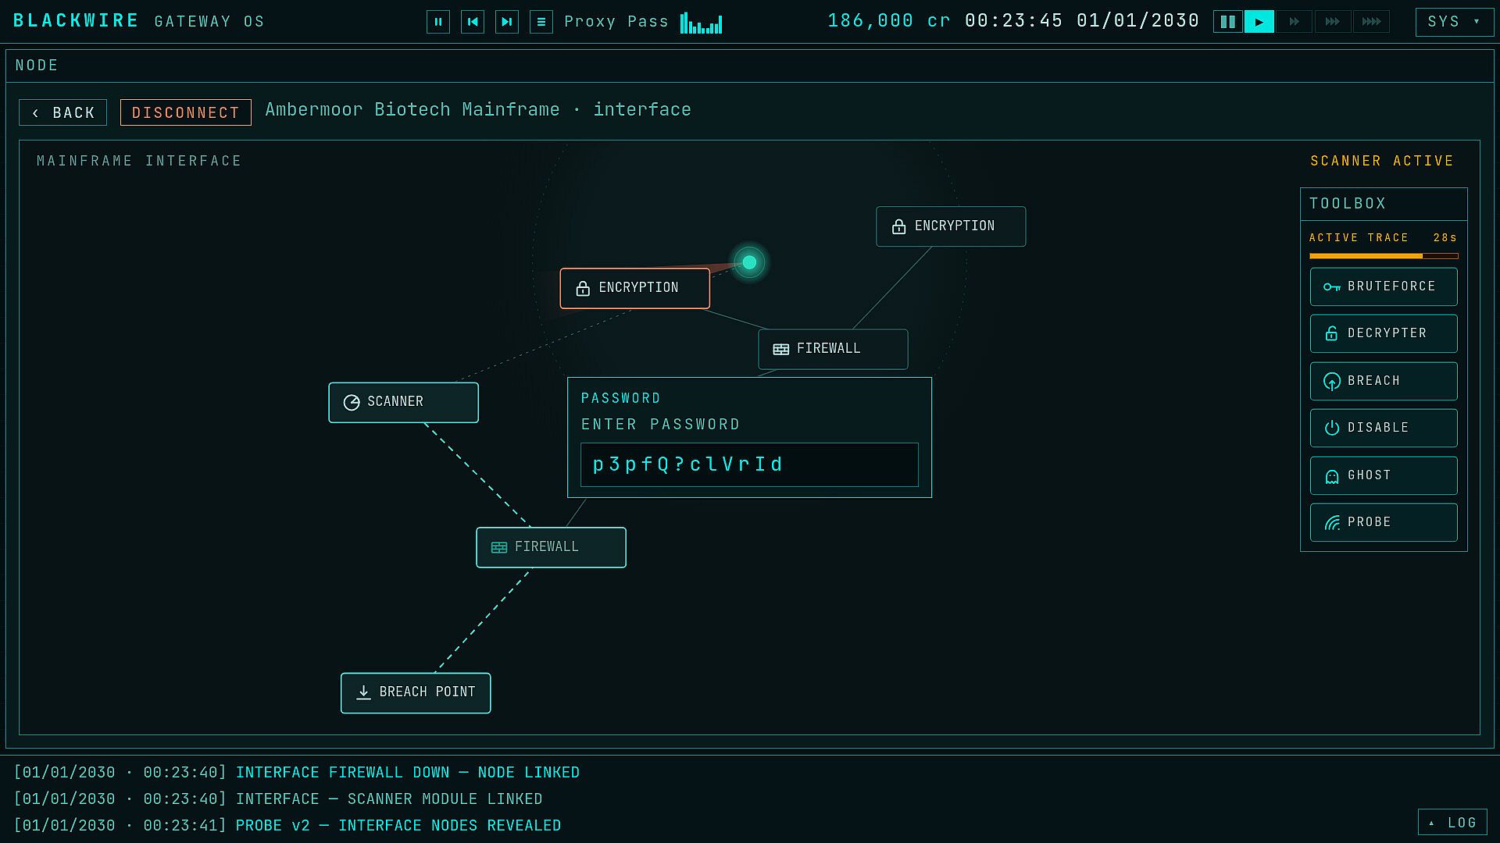Click the TOOLBOX panel header
The width and height of the screenshot is (1500, 843).
[1384, 204]
